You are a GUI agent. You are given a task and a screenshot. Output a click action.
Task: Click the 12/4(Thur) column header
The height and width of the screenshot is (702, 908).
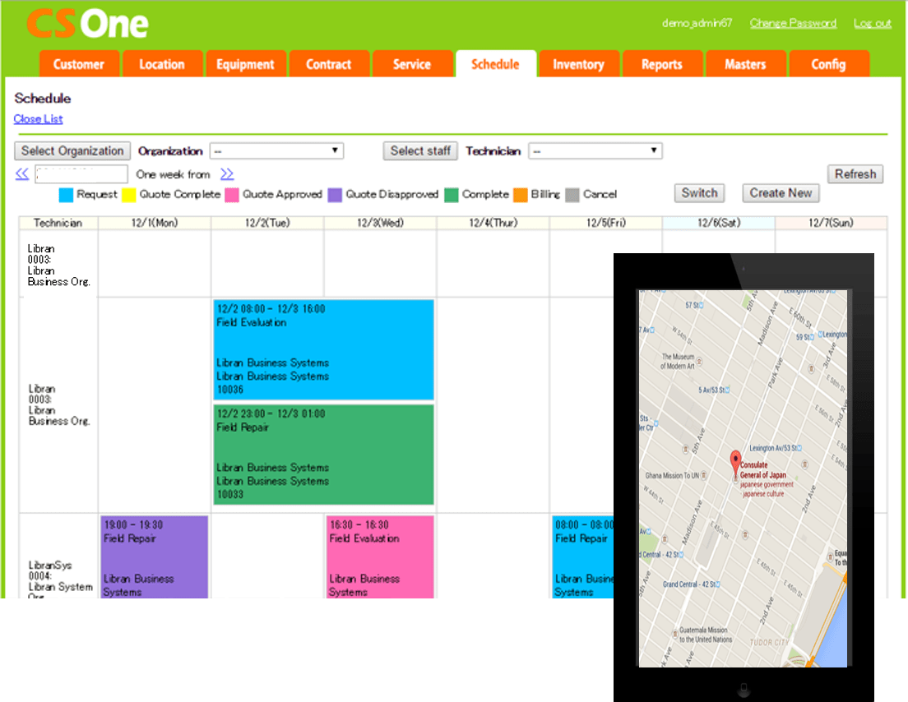pyautogui.click(x=493, y=223)
